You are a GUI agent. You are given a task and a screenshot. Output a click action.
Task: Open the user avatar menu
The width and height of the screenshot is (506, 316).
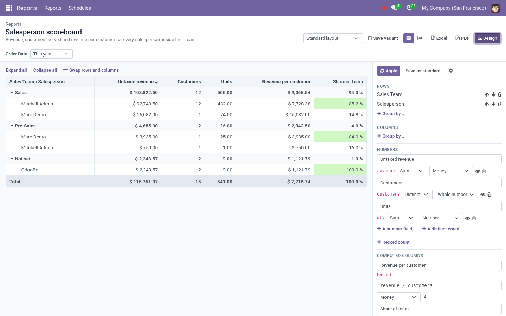[495, 8]
